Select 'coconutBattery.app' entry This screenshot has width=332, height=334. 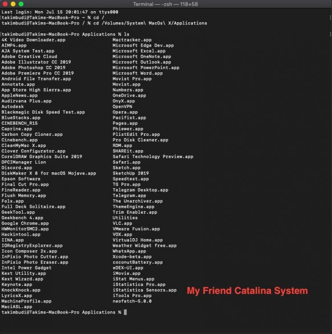pos(138,262)
